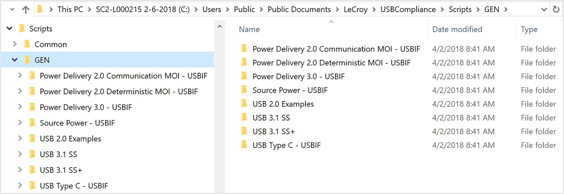
Task: Select Source Power - USBIF in the tree
Action: 77,123
